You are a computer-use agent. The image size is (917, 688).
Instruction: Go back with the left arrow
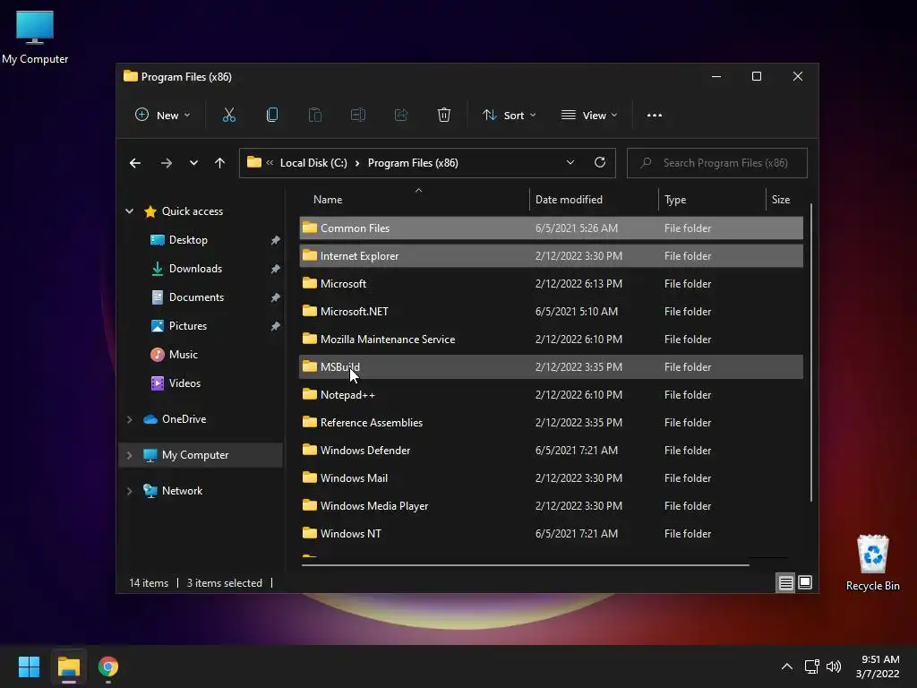click(135, 163)
